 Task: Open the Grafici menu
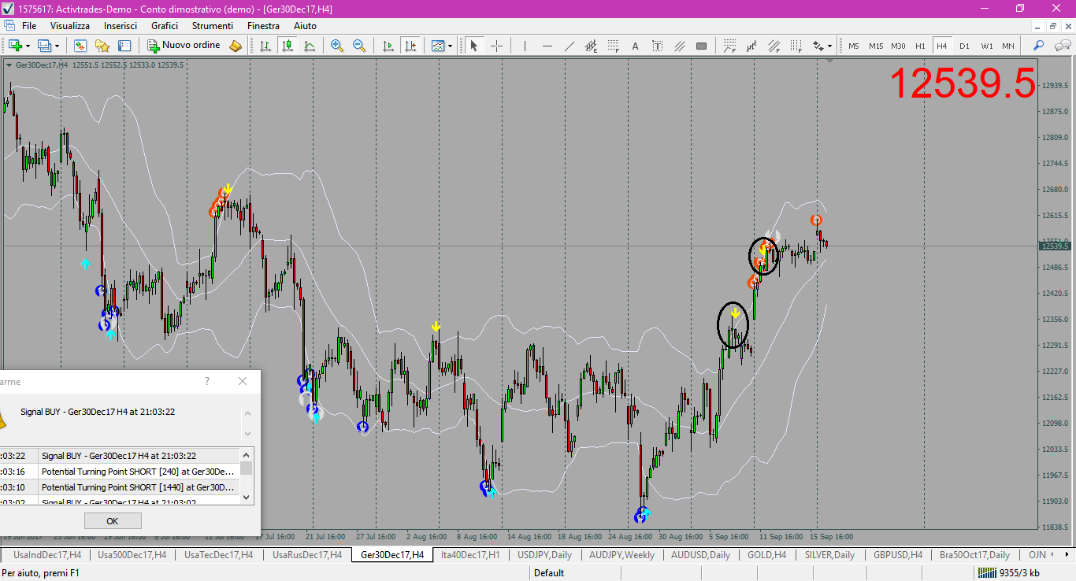click(x=165, y=25)
